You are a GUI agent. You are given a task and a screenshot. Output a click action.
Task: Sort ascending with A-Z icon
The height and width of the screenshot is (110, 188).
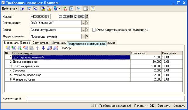tap(49, 48)
